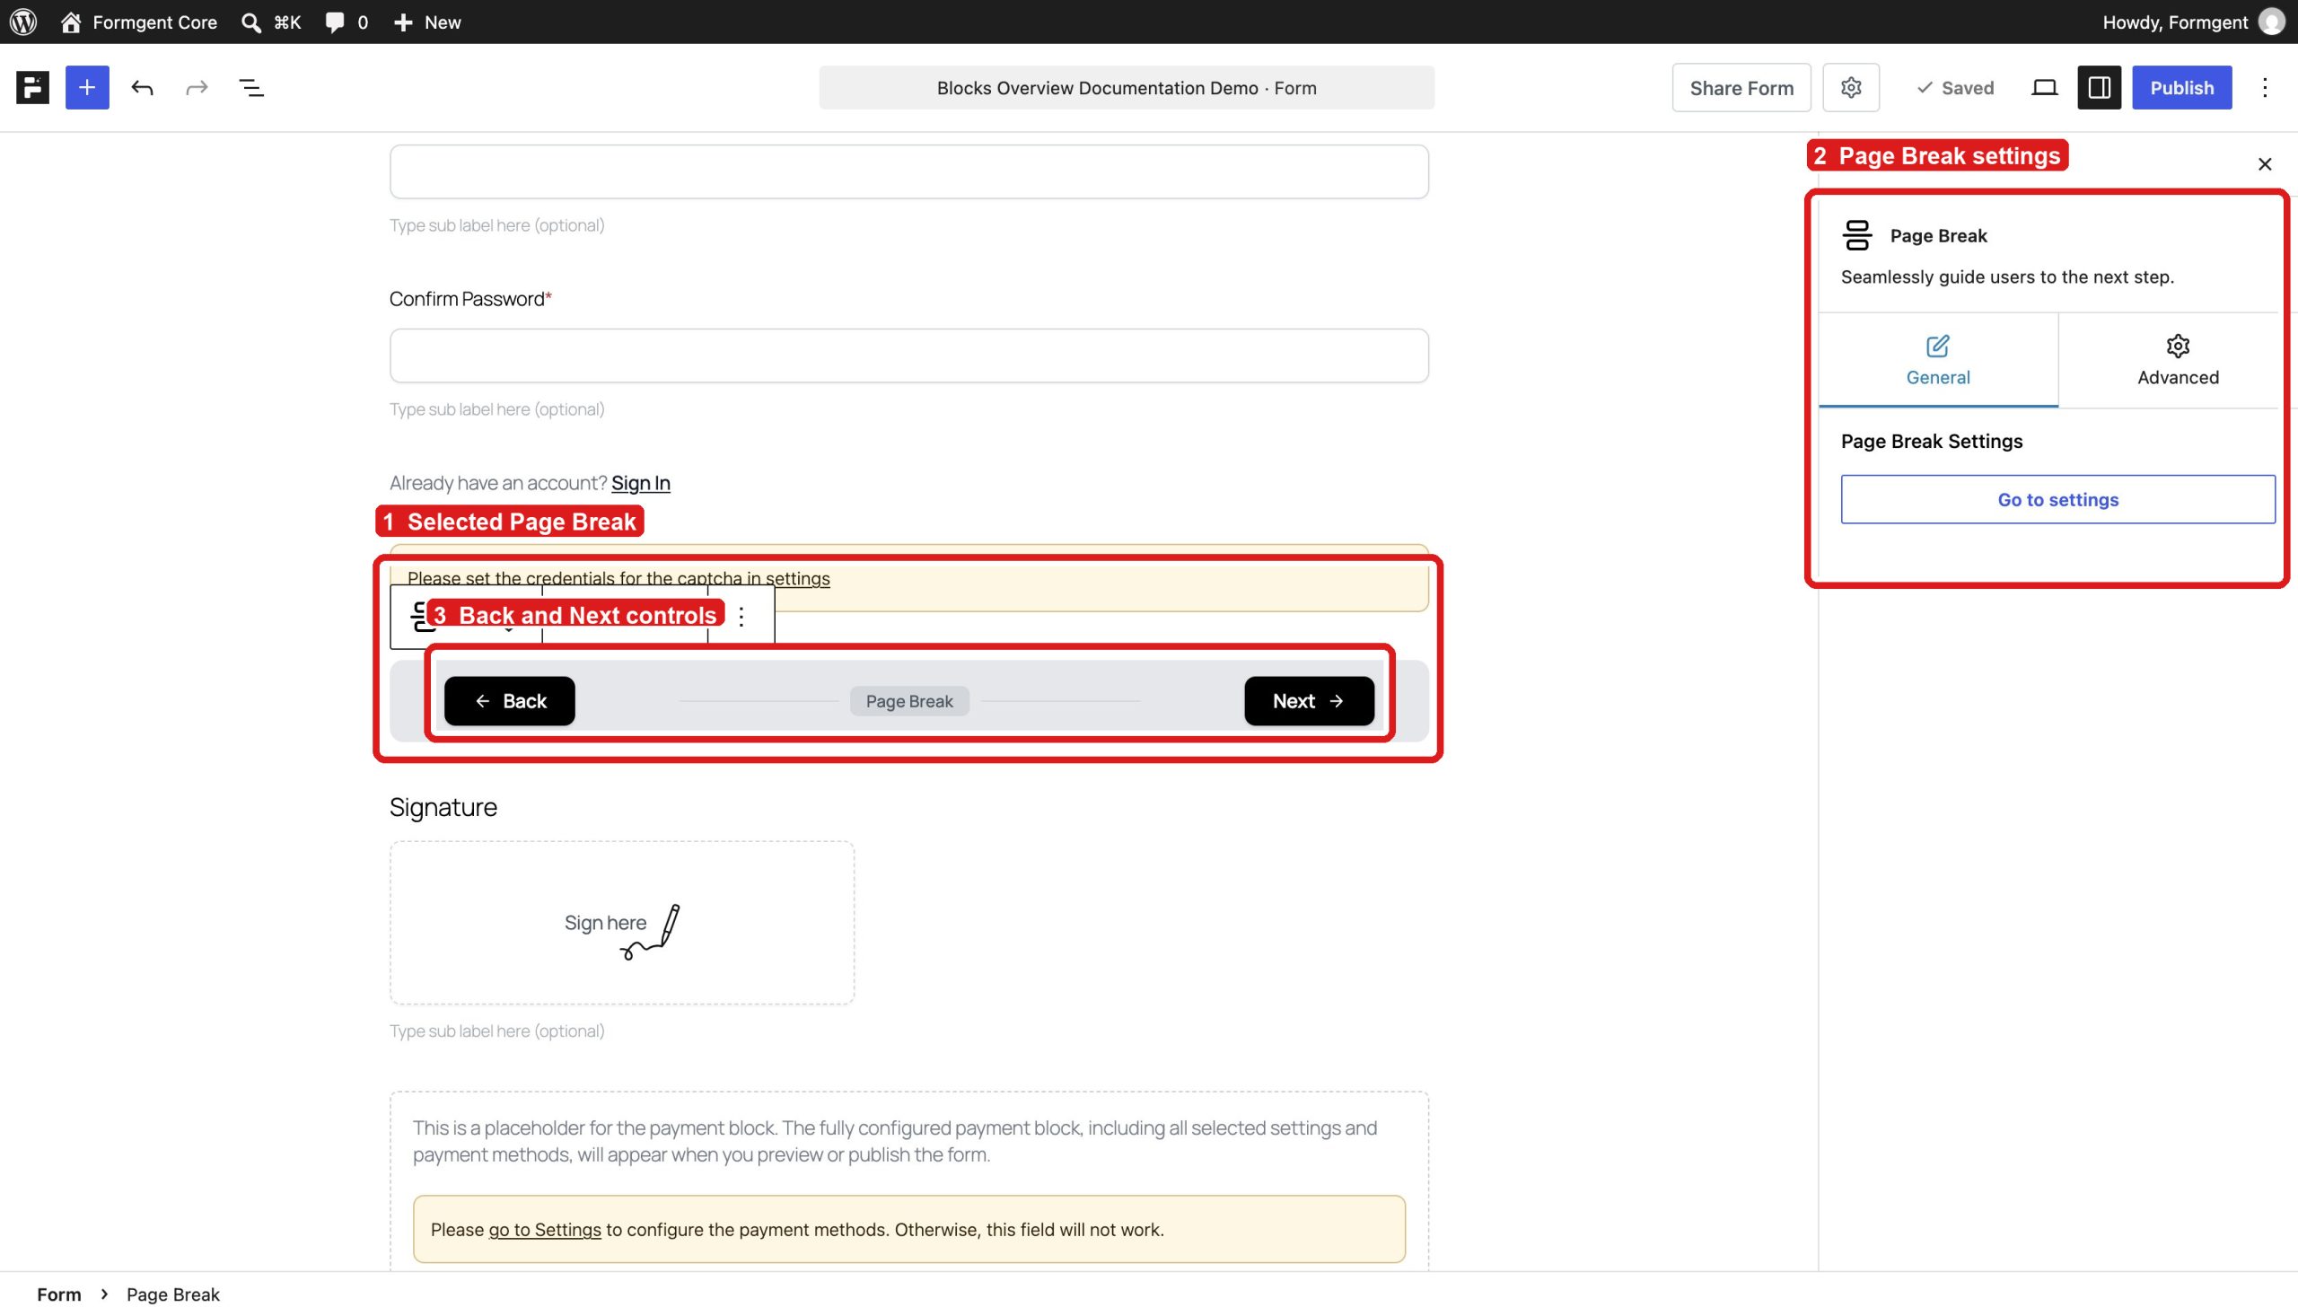Toggle the settings sidebar panel
The height and width of the screenshot is (1316, 2298).
(2099, 88)
